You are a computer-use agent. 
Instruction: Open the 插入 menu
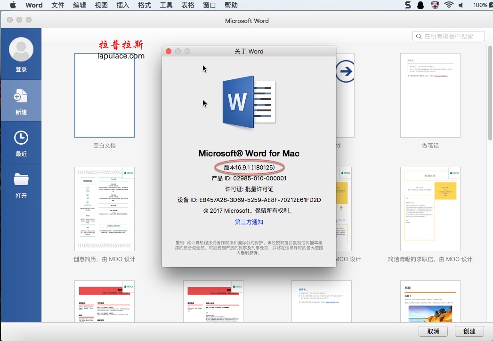pyautogui.click(x=122, y=5)
